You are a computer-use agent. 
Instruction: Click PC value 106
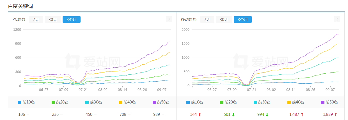(22, 114)
